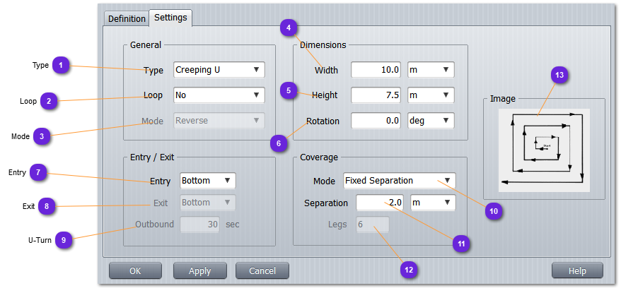Change the Rotation unit dropdown from deg
This screenshot has width=621, height=293.
point(430,121)
